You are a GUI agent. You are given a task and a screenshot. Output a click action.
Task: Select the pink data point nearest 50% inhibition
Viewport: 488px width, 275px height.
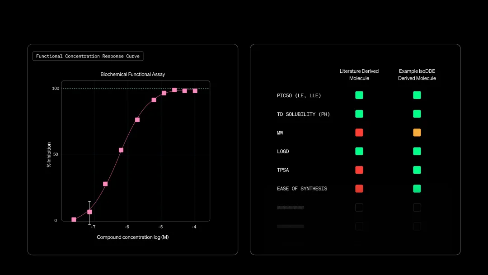121,150
